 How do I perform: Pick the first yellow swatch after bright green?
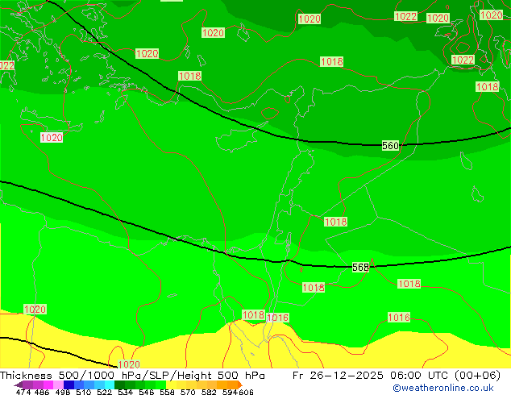coord(171,385)
